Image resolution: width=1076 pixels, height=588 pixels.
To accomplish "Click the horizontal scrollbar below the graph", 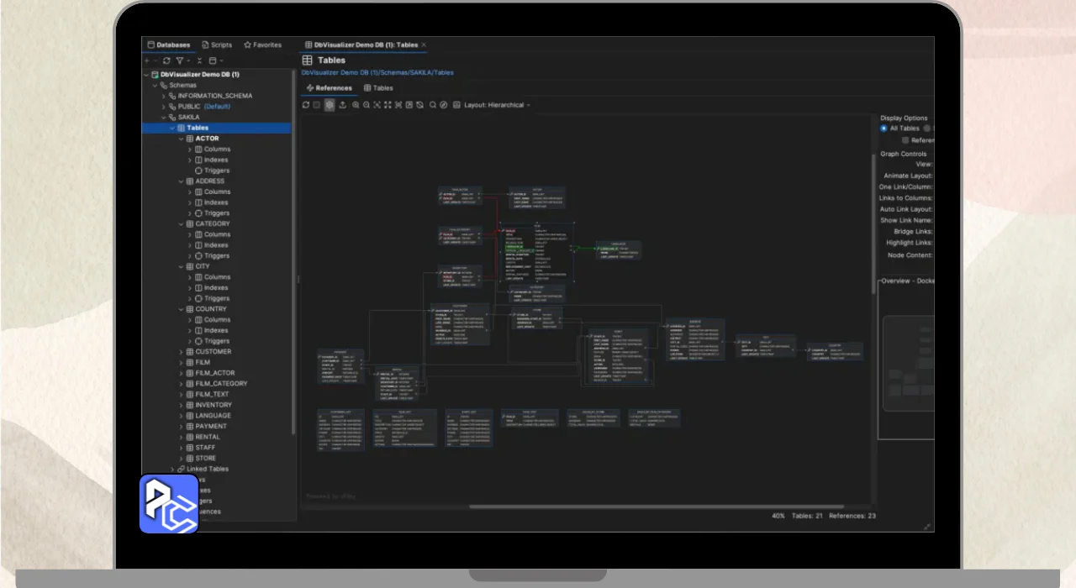I will tap(656, 507).
